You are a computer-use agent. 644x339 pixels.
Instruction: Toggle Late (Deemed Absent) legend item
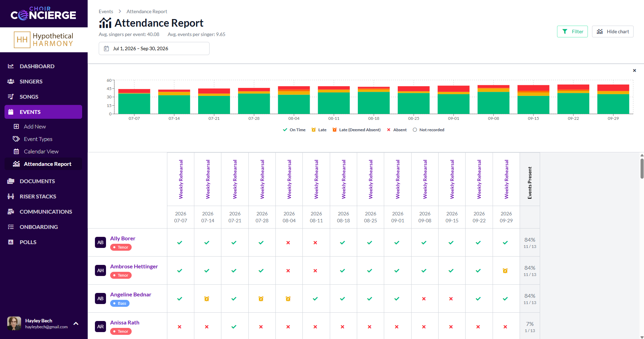tap(356, 130)
